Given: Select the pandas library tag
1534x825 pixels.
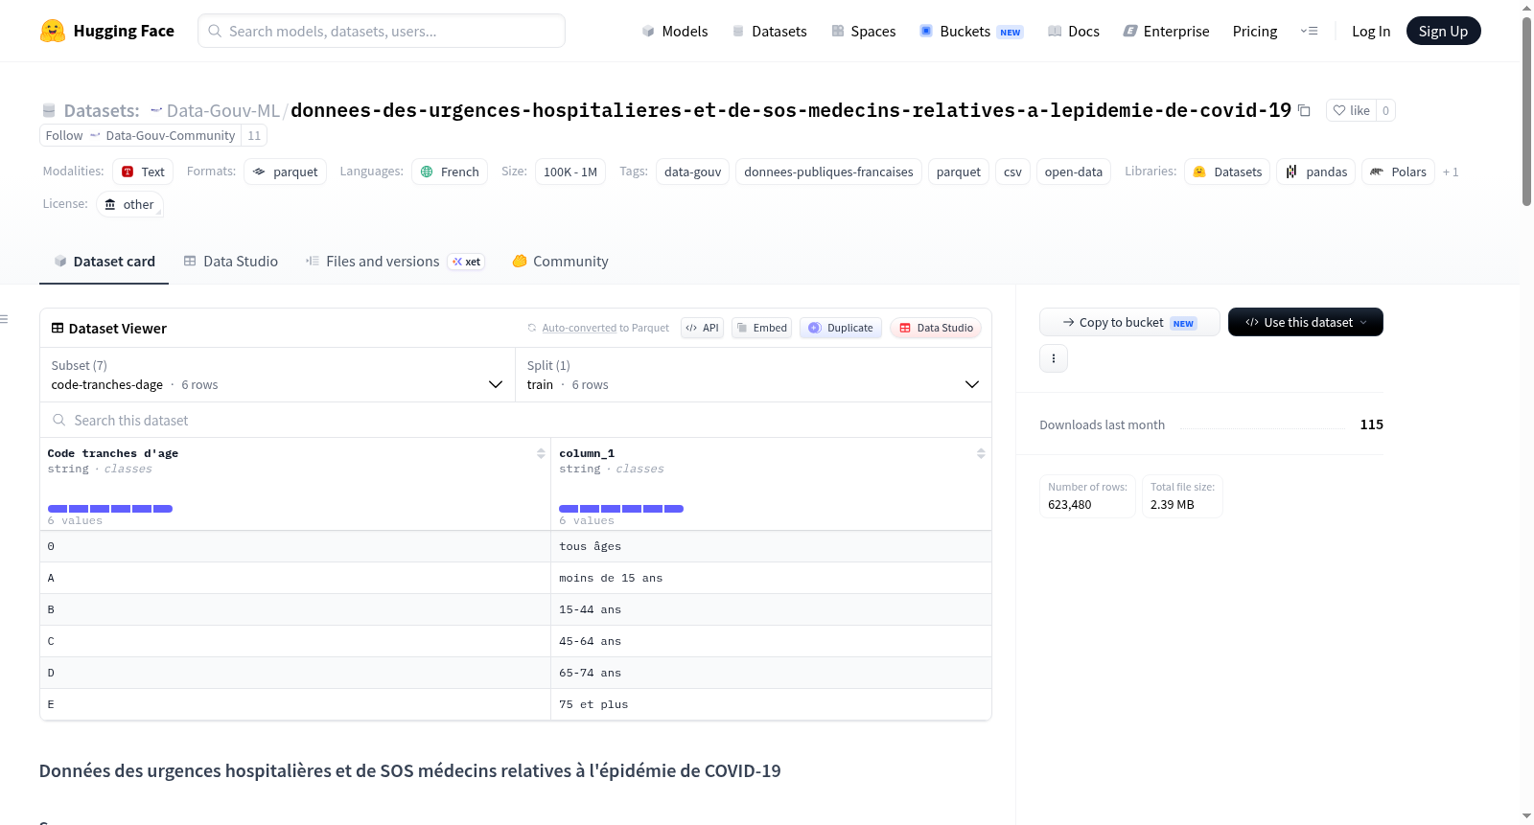Looking at the screenshot, I should click(x=1316, y=172).
